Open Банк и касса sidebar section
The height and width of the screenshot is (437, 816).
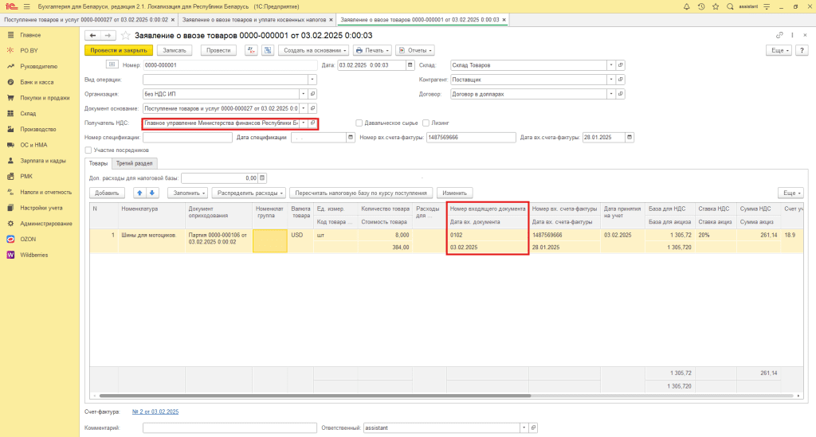pos(37,82)
